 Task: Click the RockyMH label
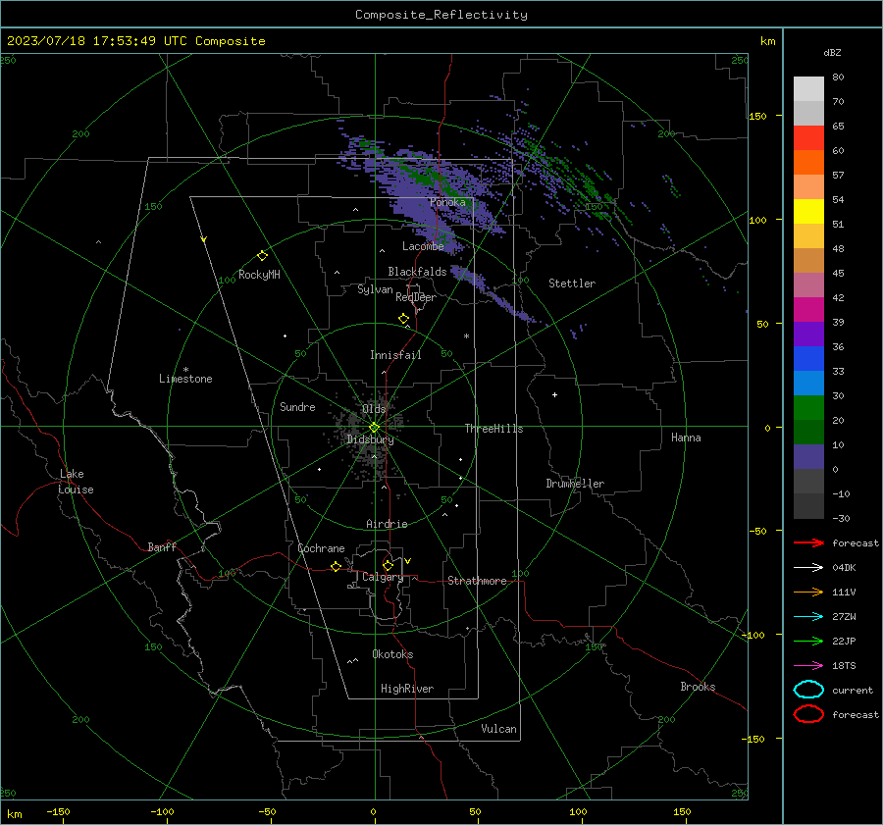tap(259, 275)
